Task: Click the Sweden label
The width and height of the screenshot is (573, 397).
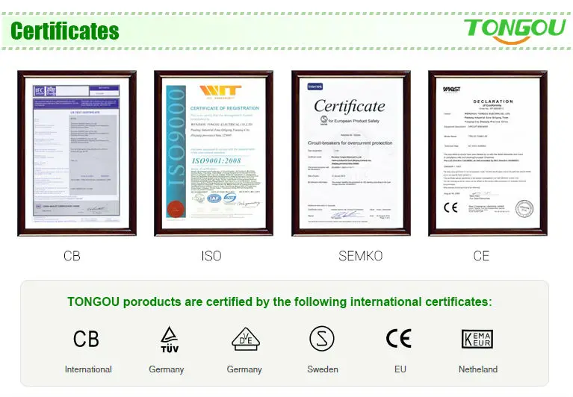Action: [x=323, y=369]
